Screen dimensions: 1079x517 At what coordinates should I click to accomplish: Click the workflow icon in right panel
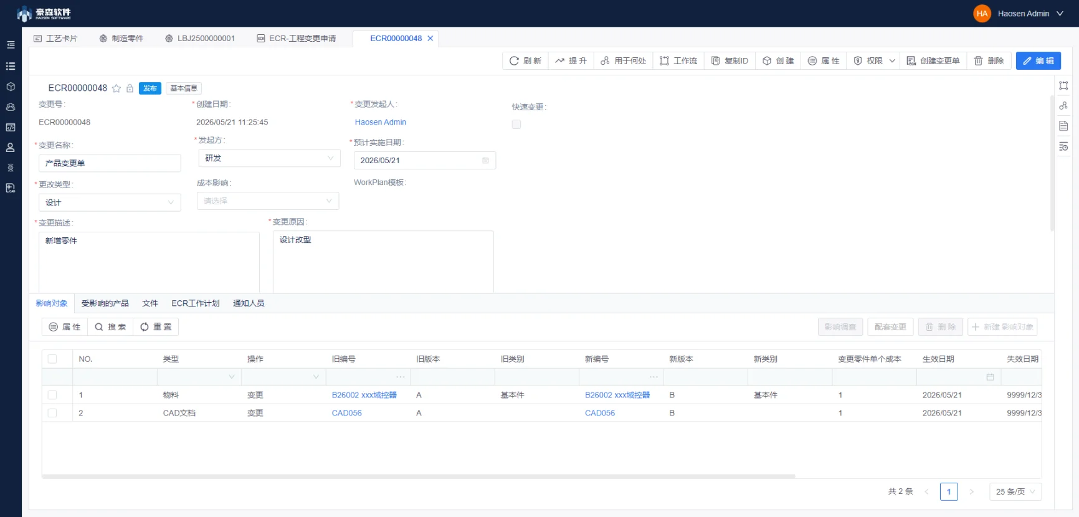point(1063,85)
